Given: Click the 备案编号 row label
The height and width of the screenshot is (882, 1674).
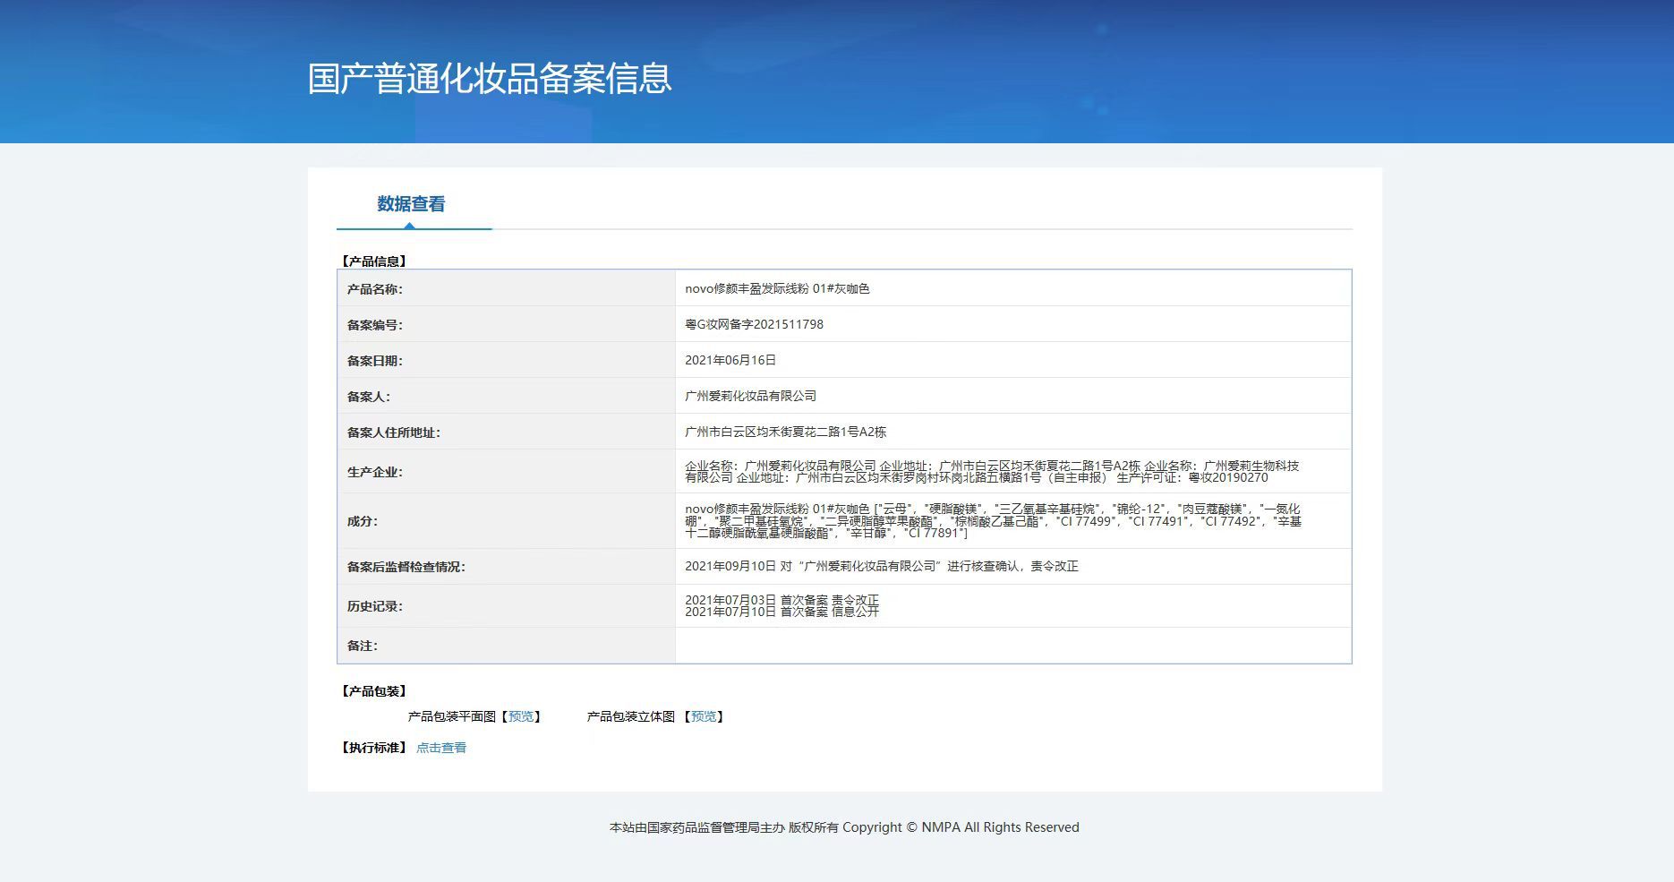Looking at the screenshot, I should click(375, 325).
